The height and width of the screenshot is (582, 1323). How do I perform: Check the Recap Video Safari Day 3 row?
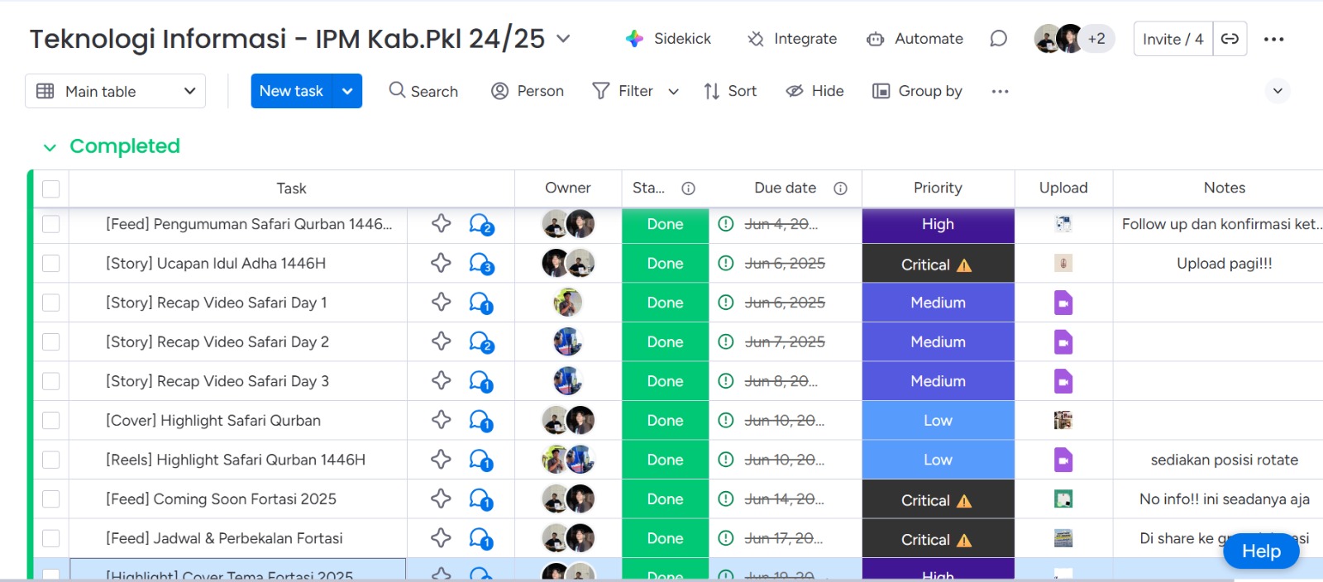point(50,381)
